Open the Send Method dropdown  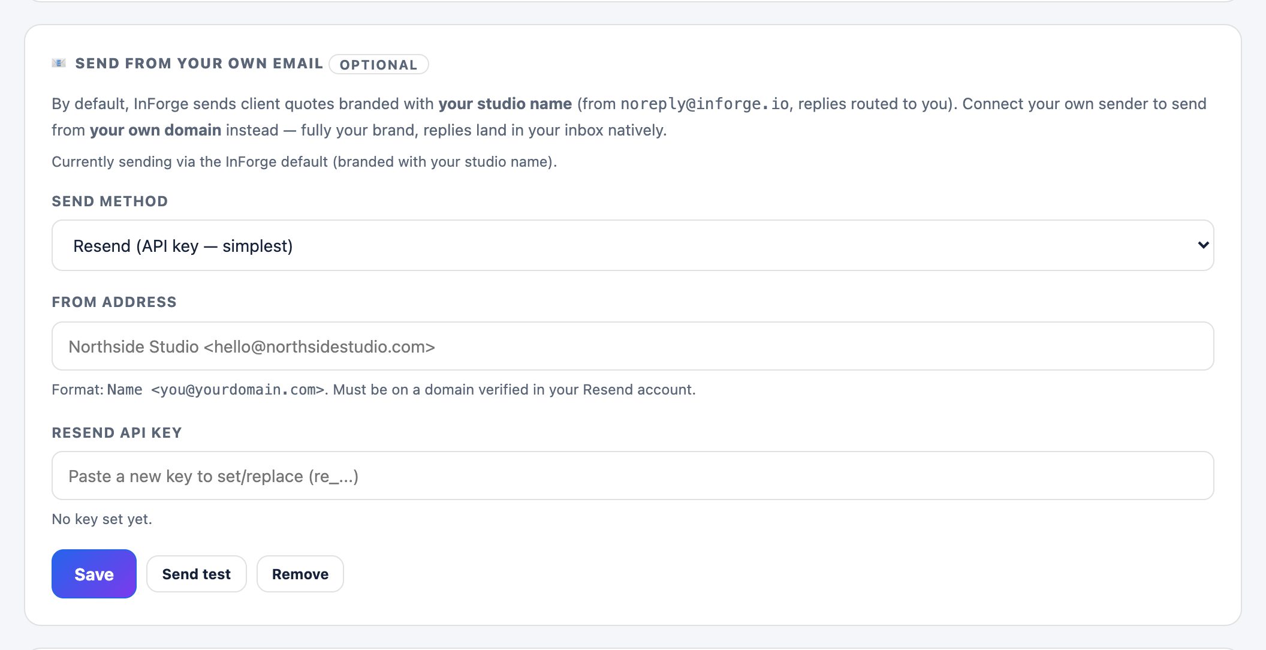pos(633,245)
